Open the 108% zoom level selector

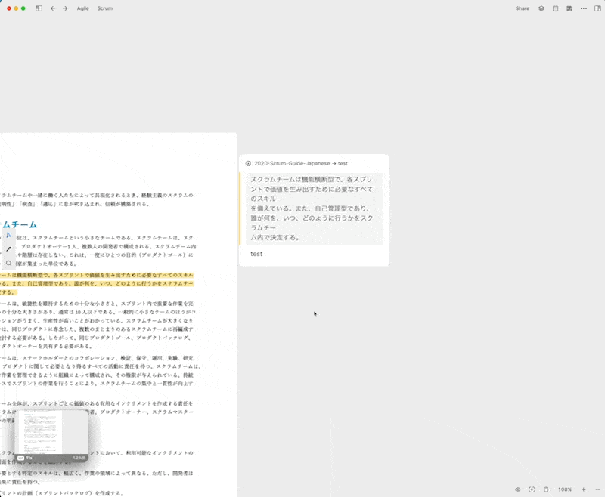pyautogui.click(x=566, y=489)
